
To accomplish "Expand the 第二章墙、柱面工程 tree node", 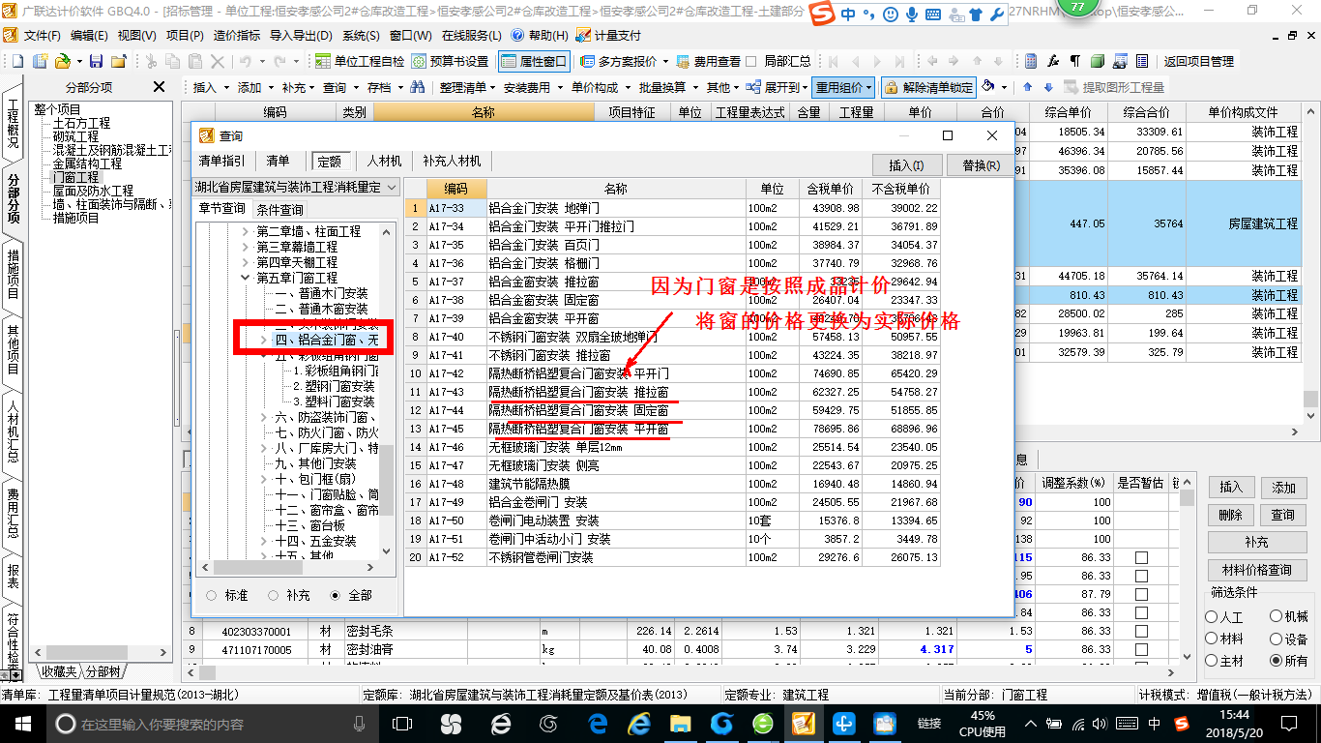I will (245, 232).
